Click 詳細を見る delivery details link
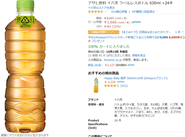Image resolution: width=185 pixels, height=137 pixels. (x=139, y=55)
